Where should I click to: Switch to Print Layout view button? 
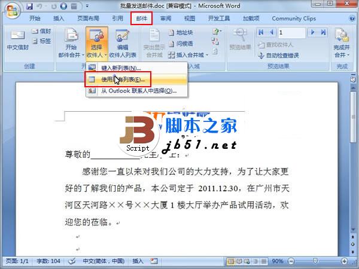[231, 261]
